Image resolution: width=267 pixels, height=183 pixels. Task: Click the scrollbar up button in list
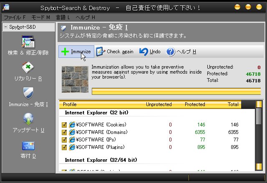[x=259, y=104]
